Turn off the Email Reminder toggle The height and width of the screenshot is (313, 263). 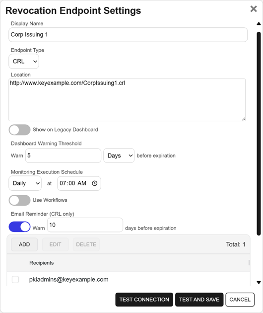(19, 227)
